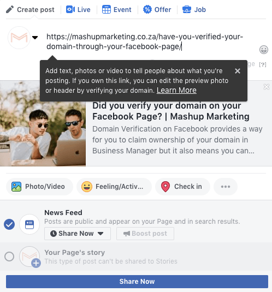The height and width of the screenshot is (292, 272).
Task: Click the Job briefcase icon
Action: 187,9
